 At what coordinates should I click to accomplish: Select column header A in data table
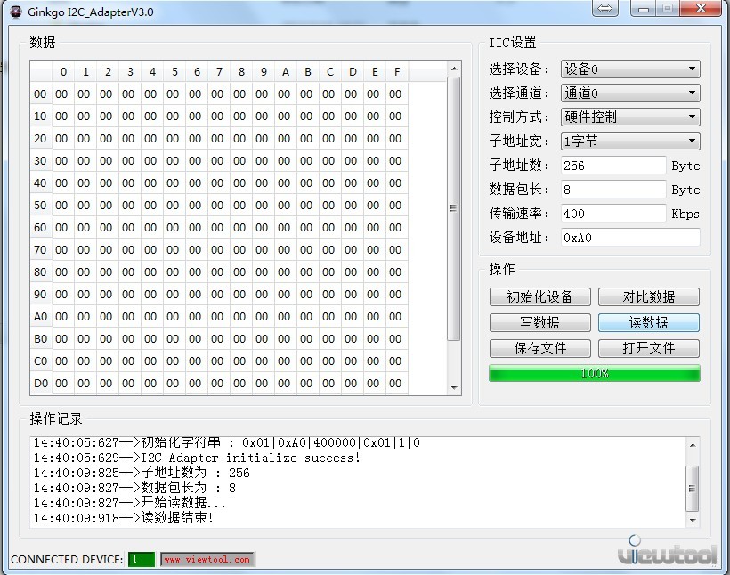tap(286, 72)
